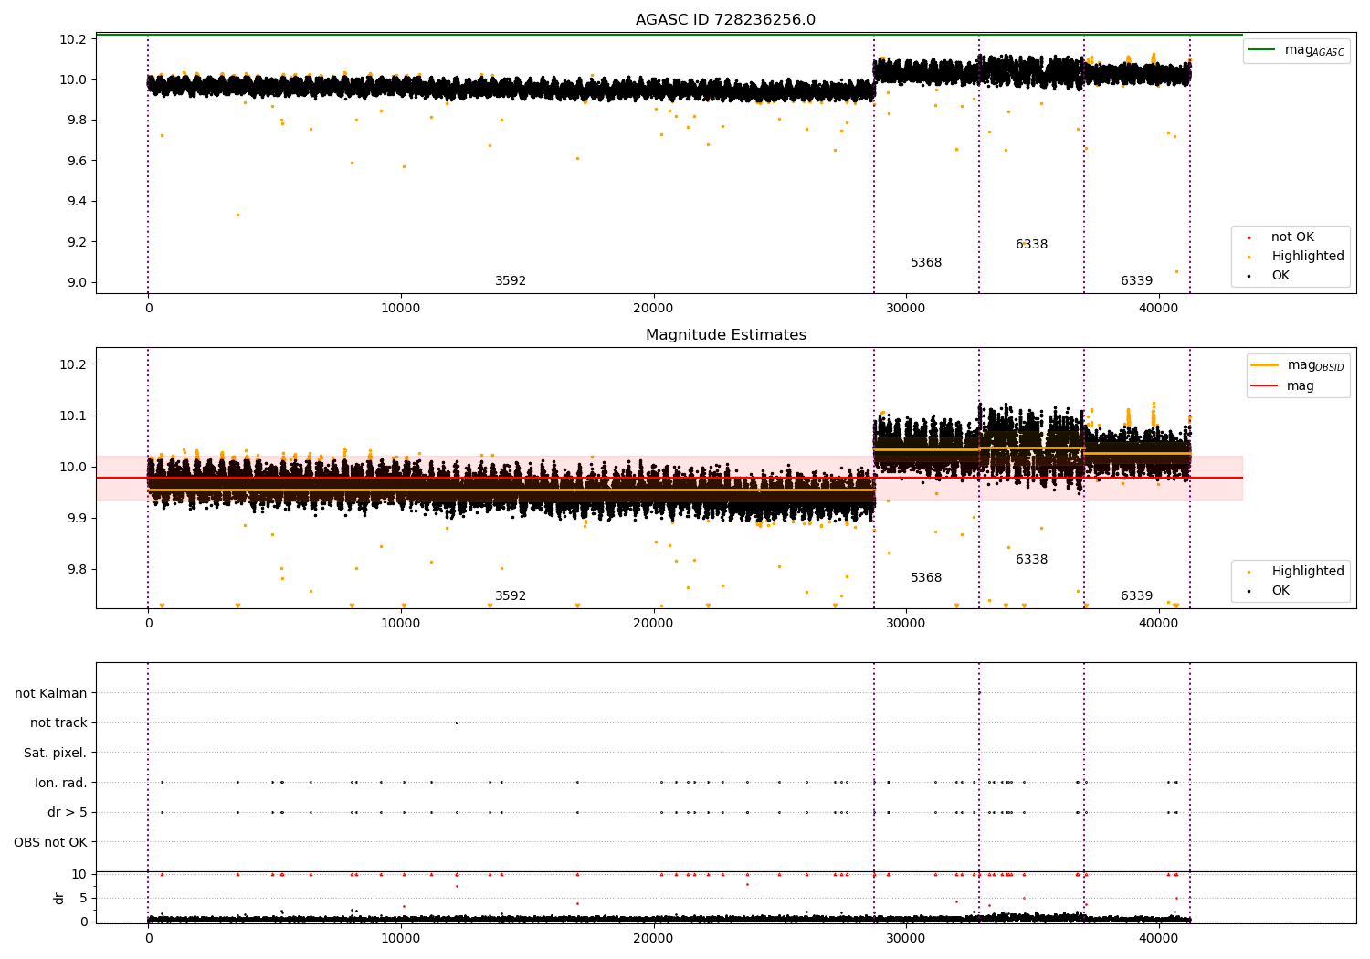The height and width of the screenshot is (959, 1370).
Task: Click the AGASC ID 728236256.0 plot title
Action: pyautogui.click(x=725, y=20)
